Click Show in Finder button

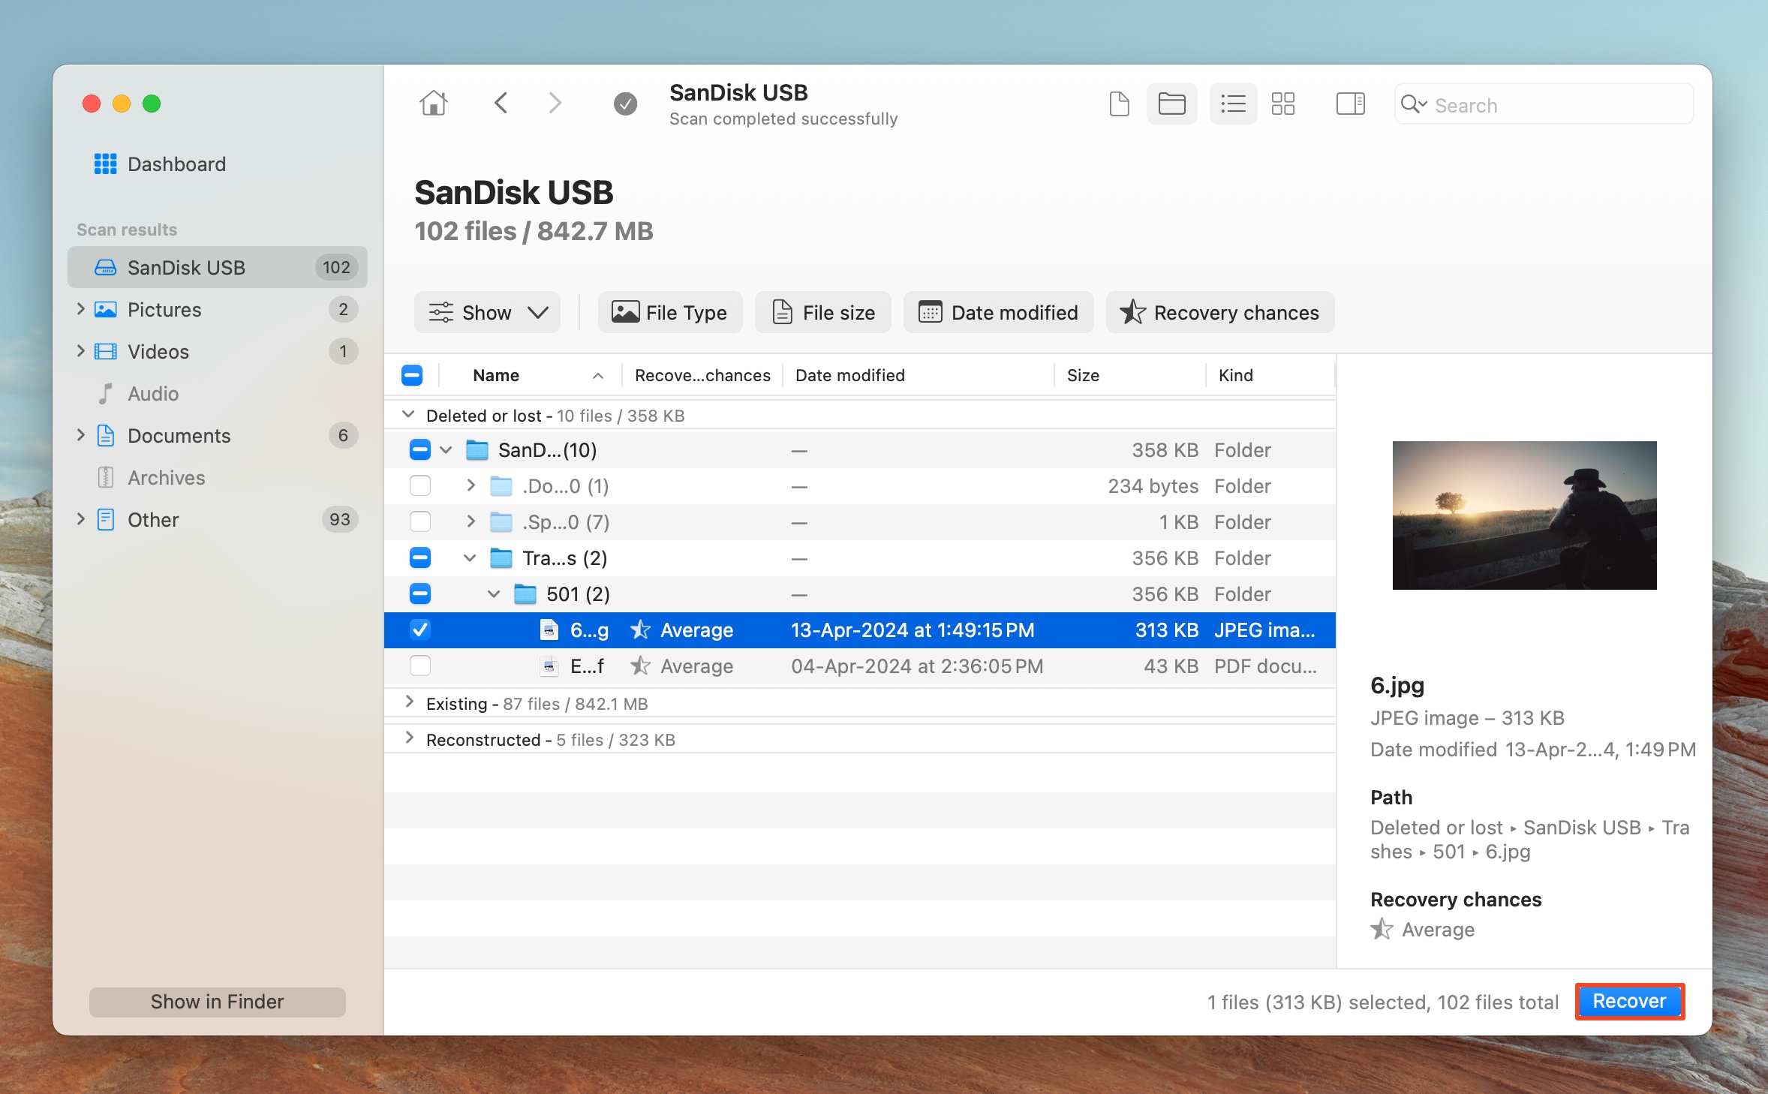pyautogui.click(x=218, y=1002)
